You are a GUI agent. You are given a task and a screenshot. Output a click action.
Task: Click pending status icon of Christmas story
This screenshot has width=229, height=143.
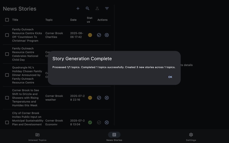(90, 35)
